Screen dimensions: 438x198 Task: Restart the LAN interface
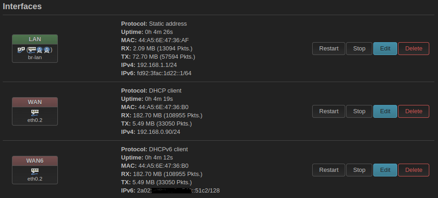pos(329,49)
